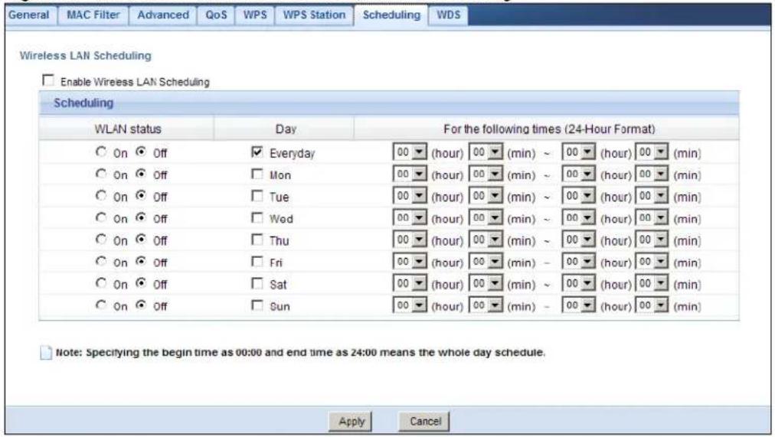This screenshot has width=775, height=437.
Task: Select the WPS tab
Action: [x=254, y=15]
